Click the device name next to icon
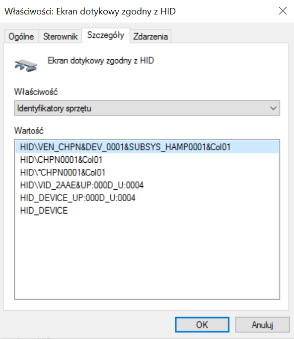This screenshot has width=294, height=339. [101, 61]
